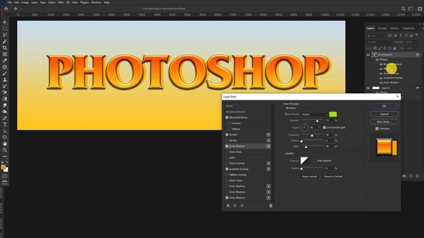The image size is (424, 238).
Task: Hide the Layer 1 layer
Action: [368, 88]
